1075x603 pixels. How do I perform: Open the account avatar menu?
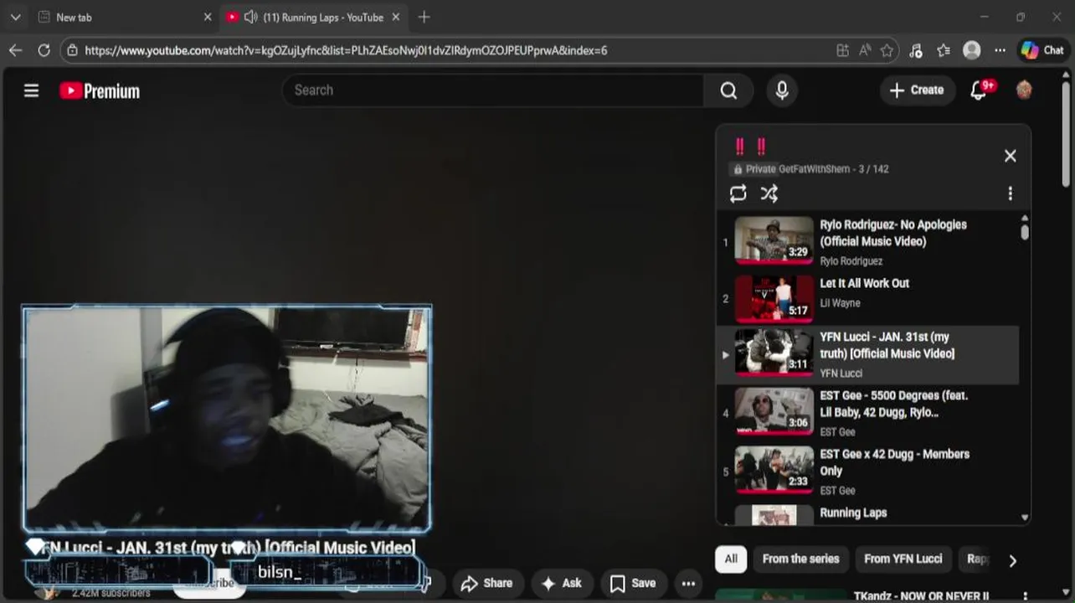coord(1023,90)
